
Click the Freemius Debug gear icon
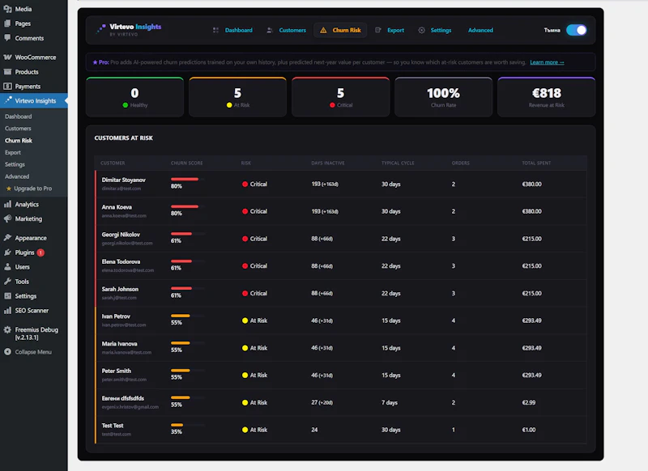point(7,329)
